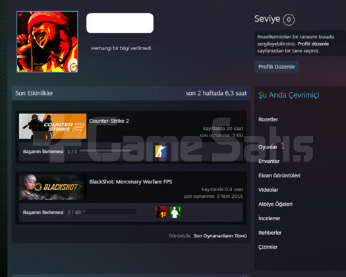The height and width of the screenshot is (277, 346).
Task: Click the 'Herhangi bir bilgi verilmedi.' text
Action: point(121,48)
